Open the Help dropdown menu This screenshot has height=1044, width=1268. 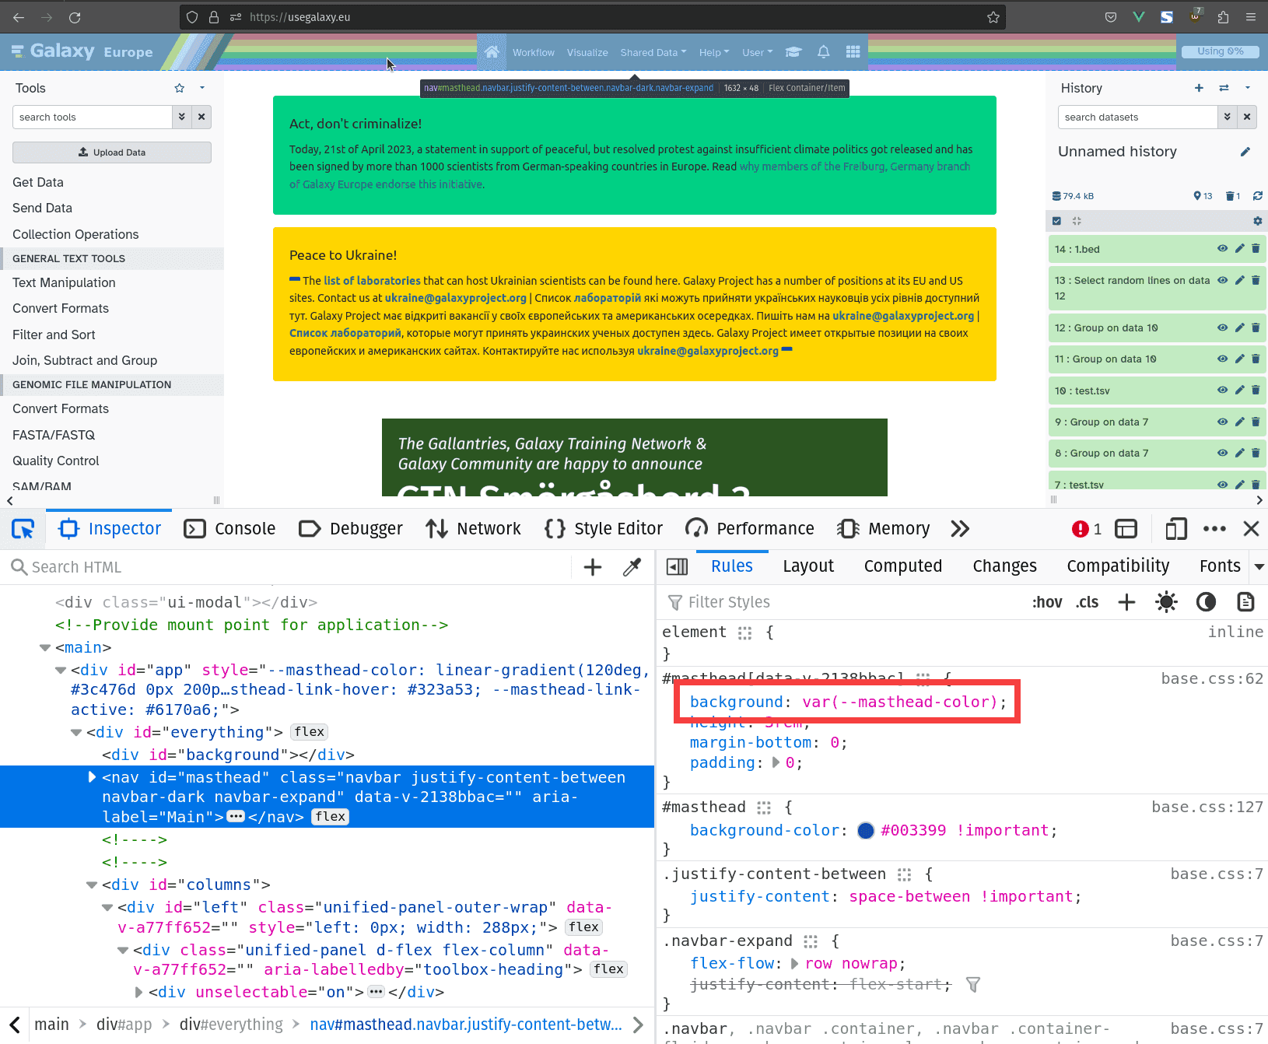714,52
